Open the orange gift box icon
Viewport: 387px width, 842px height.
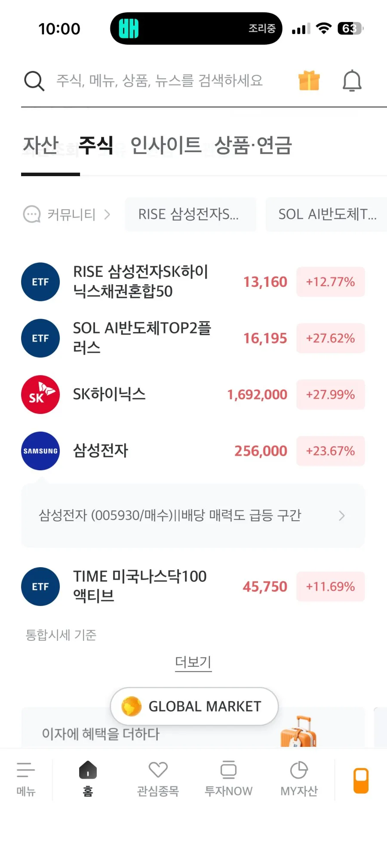(x=309, y=81)
